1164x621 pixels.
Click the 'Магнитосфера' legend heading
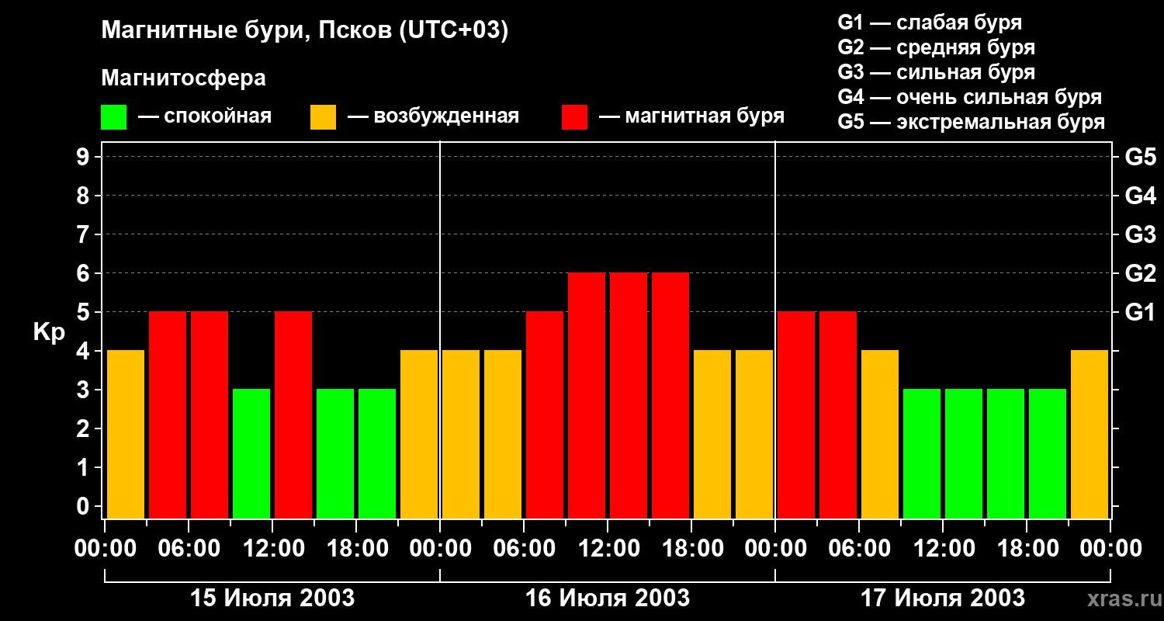pyautogui.click(x=183, y=78)
